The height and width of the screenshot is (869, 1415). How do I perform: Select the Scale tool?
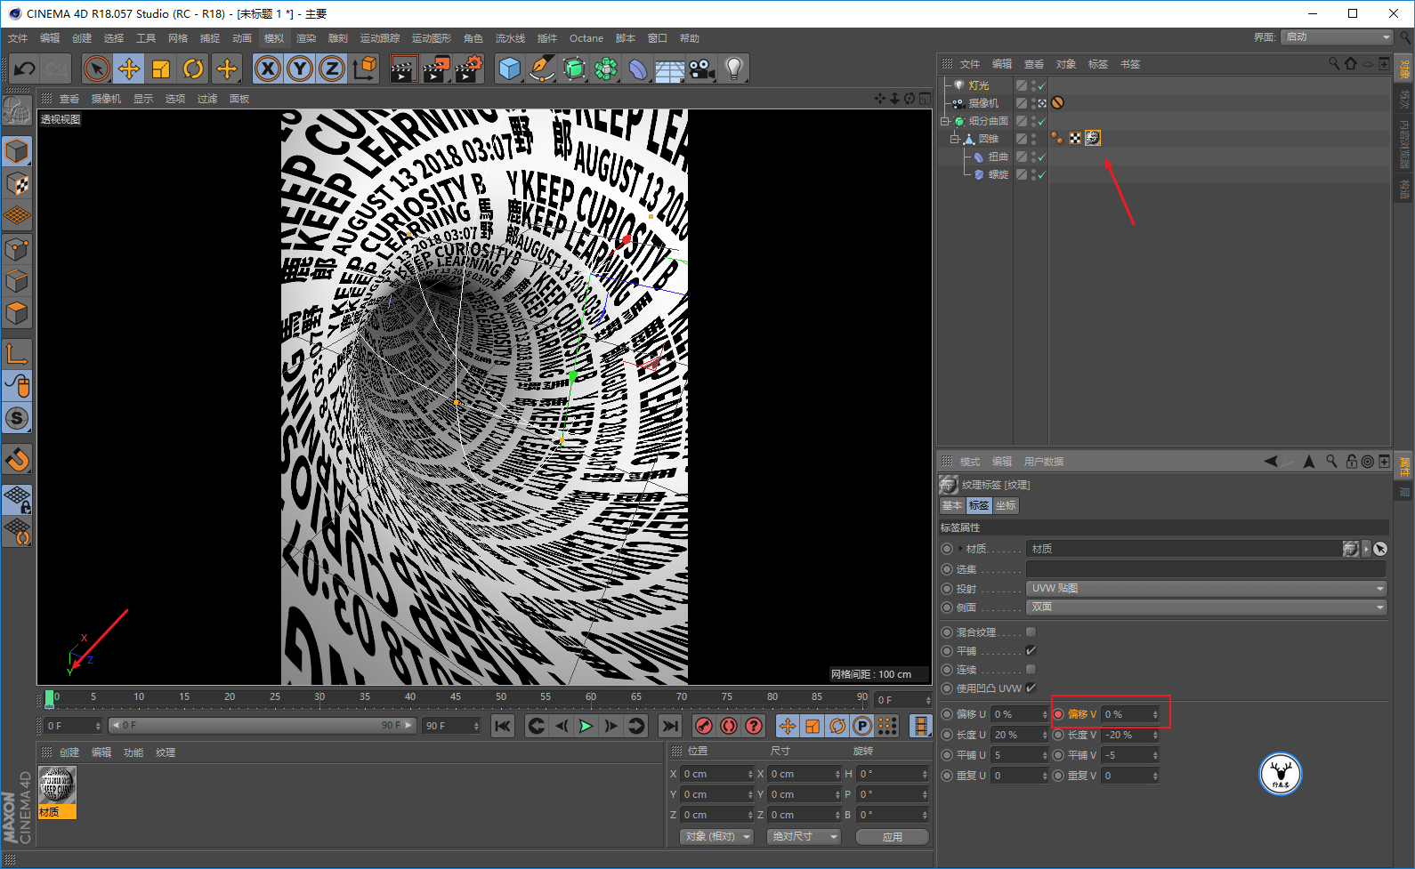pos(161,68)
